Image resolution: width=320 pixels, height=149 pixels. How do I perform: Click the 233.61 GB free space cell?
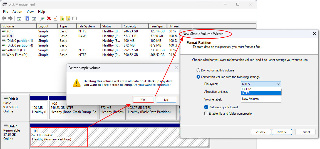coord(157,50)
